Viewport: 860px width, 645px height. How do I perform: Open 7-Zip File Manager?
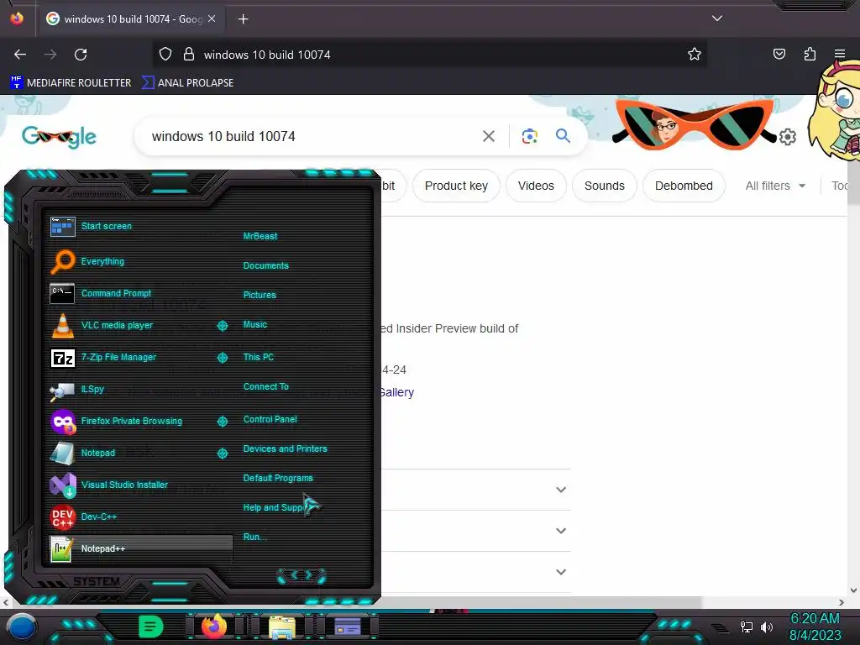(132, 357)
